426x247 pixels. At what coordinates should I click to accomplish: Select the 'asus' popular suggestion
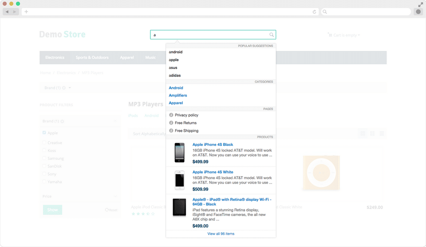click(173, 67)
